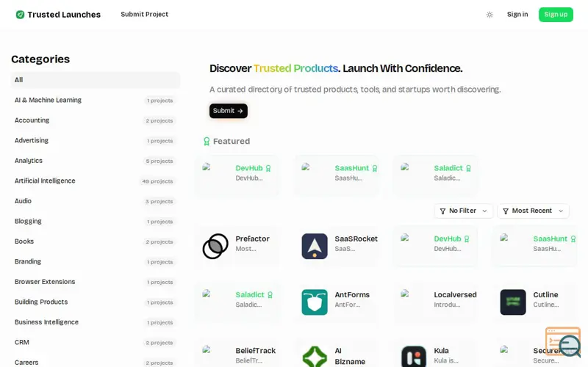588x367 pixels.
Task: Select the CRM category
Action: coord(96,342)
